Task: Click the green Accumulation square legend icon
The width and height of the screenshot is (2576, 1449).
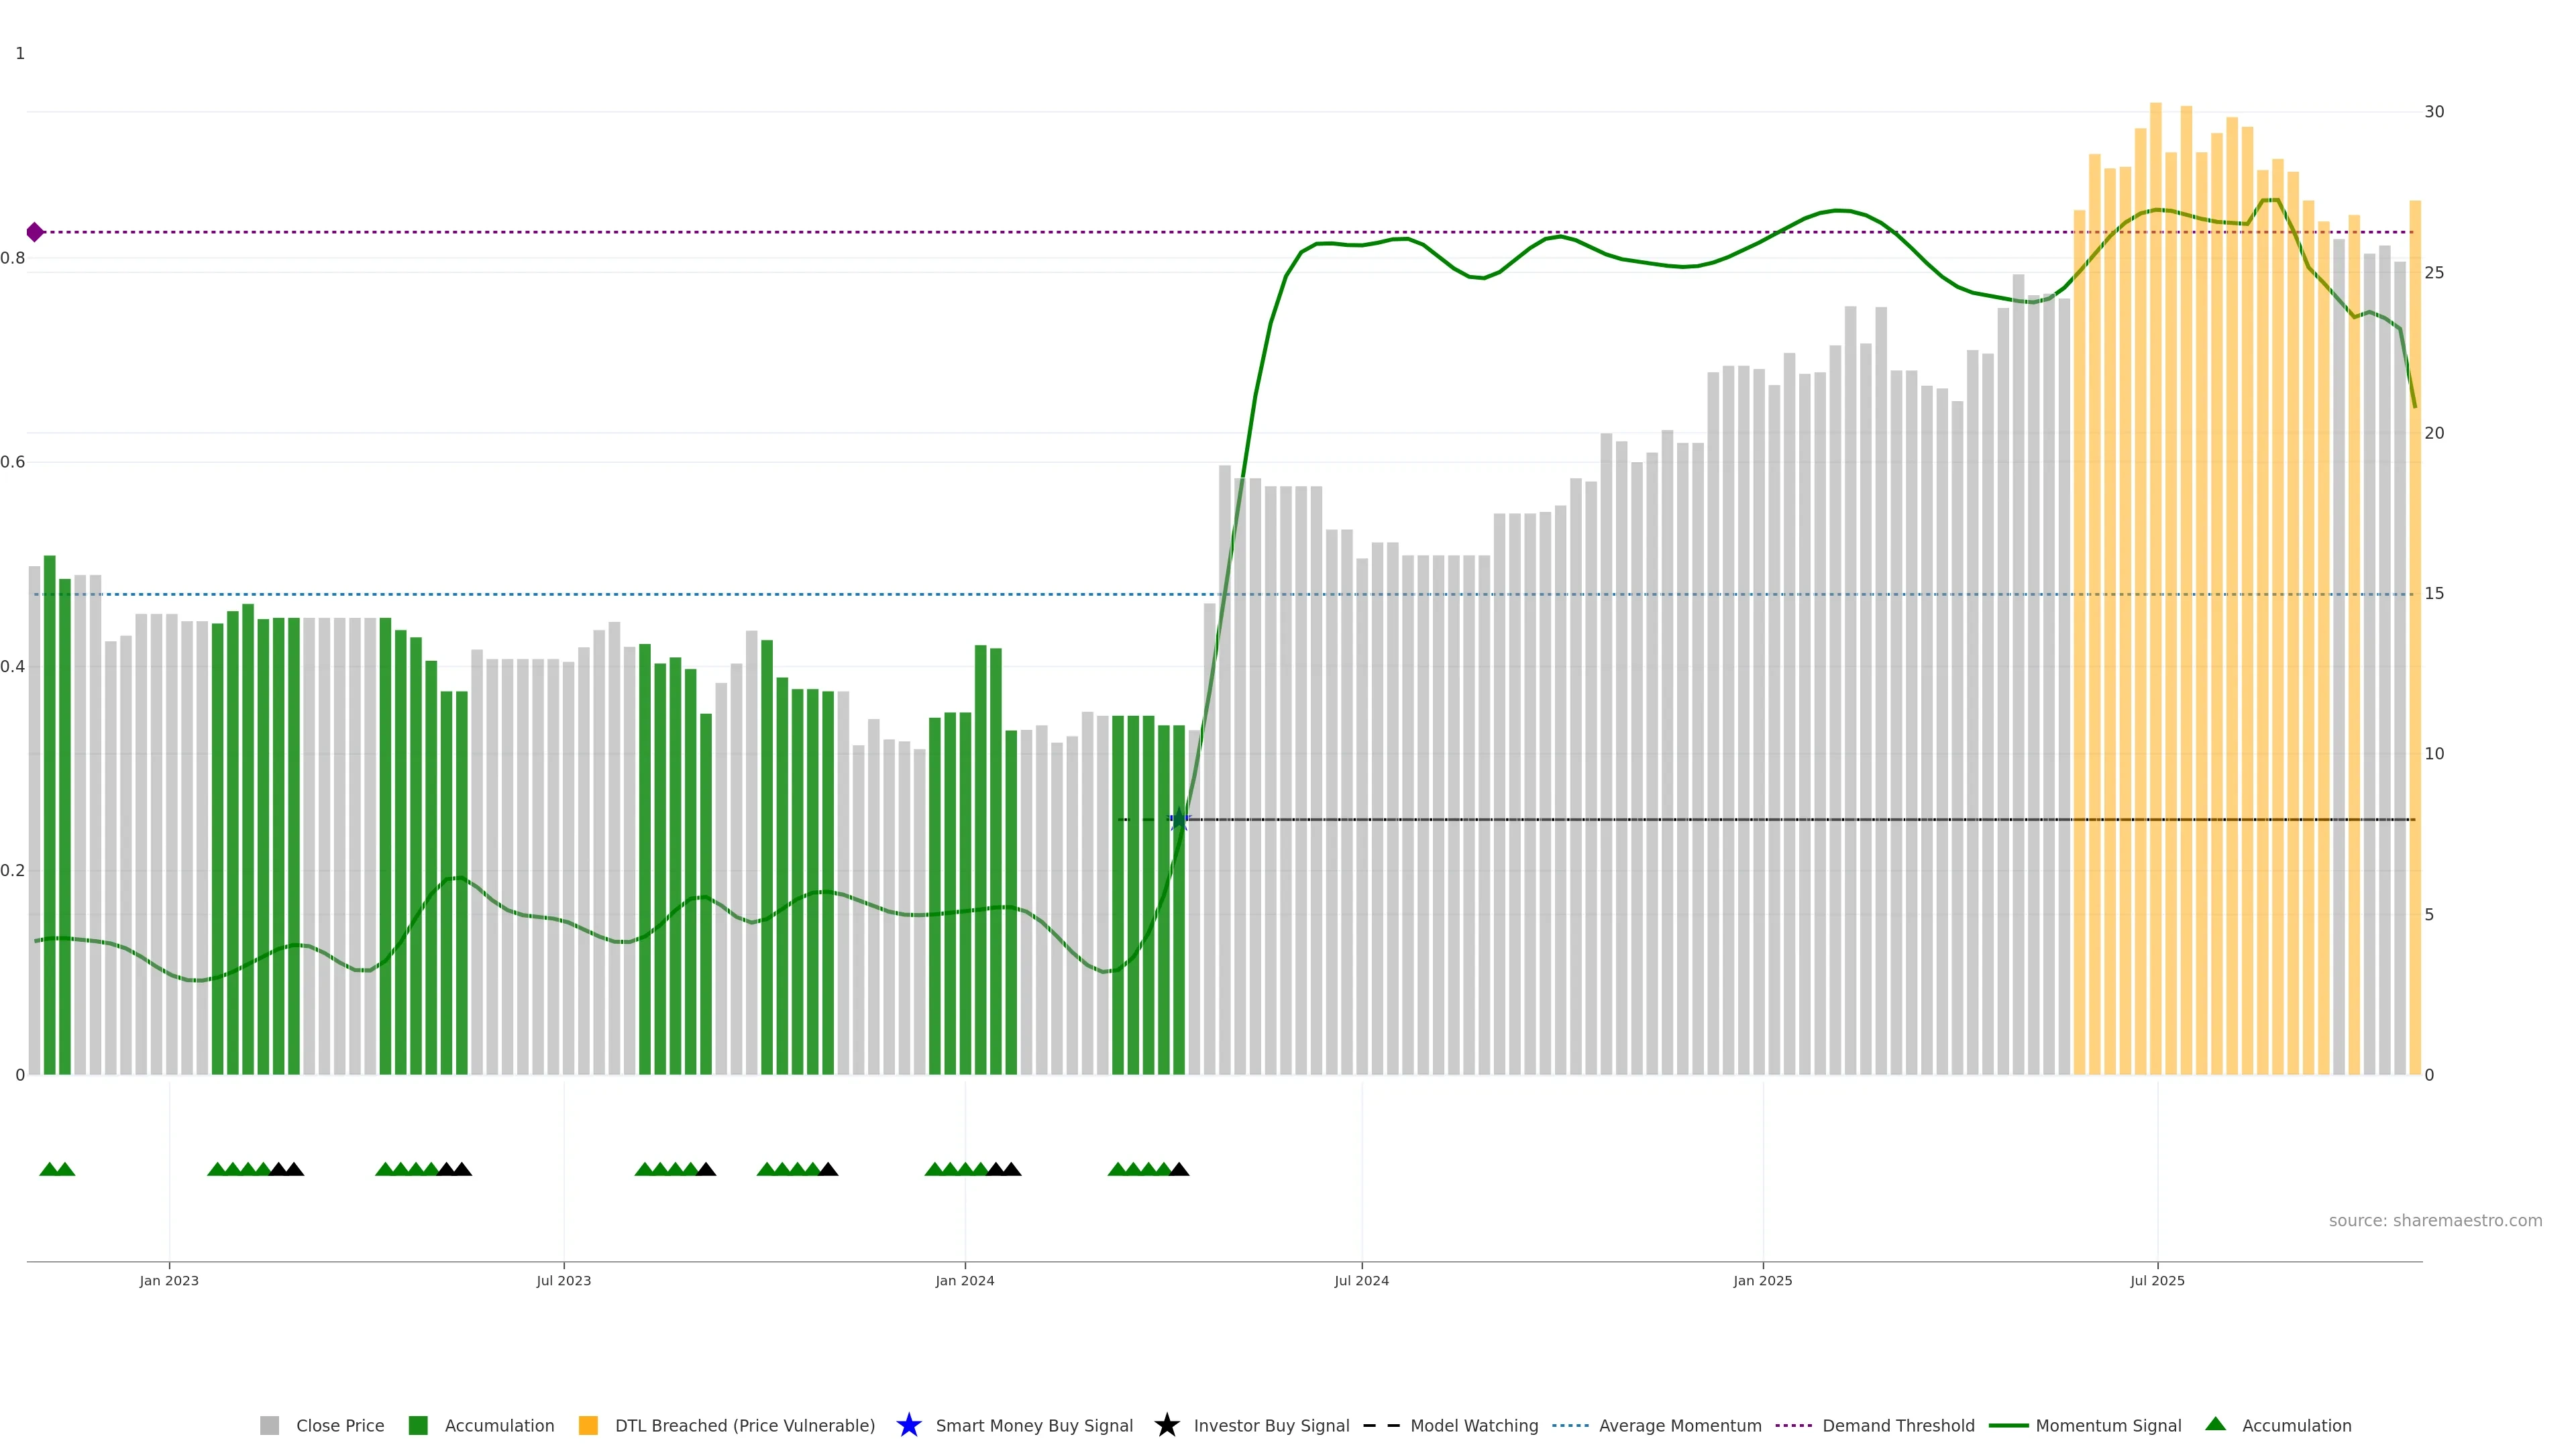Action: tap(418, 1425)
